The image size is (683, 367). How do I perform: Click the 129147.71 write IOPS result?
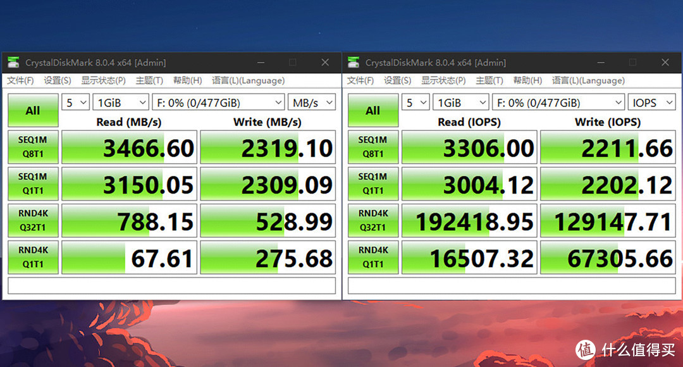tap(608, 221)
